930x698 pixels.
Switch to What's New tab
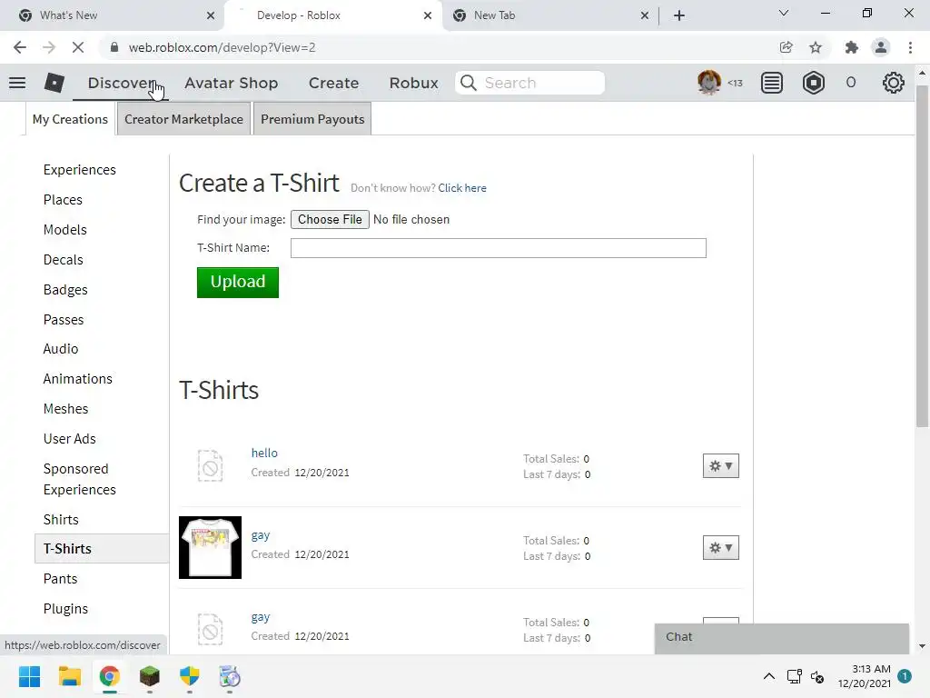112,15
